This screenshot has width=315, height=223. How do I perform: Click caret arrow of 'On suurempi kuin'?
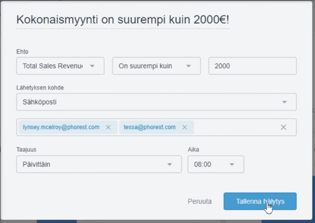pyautogui.click(x=189, y=66)
